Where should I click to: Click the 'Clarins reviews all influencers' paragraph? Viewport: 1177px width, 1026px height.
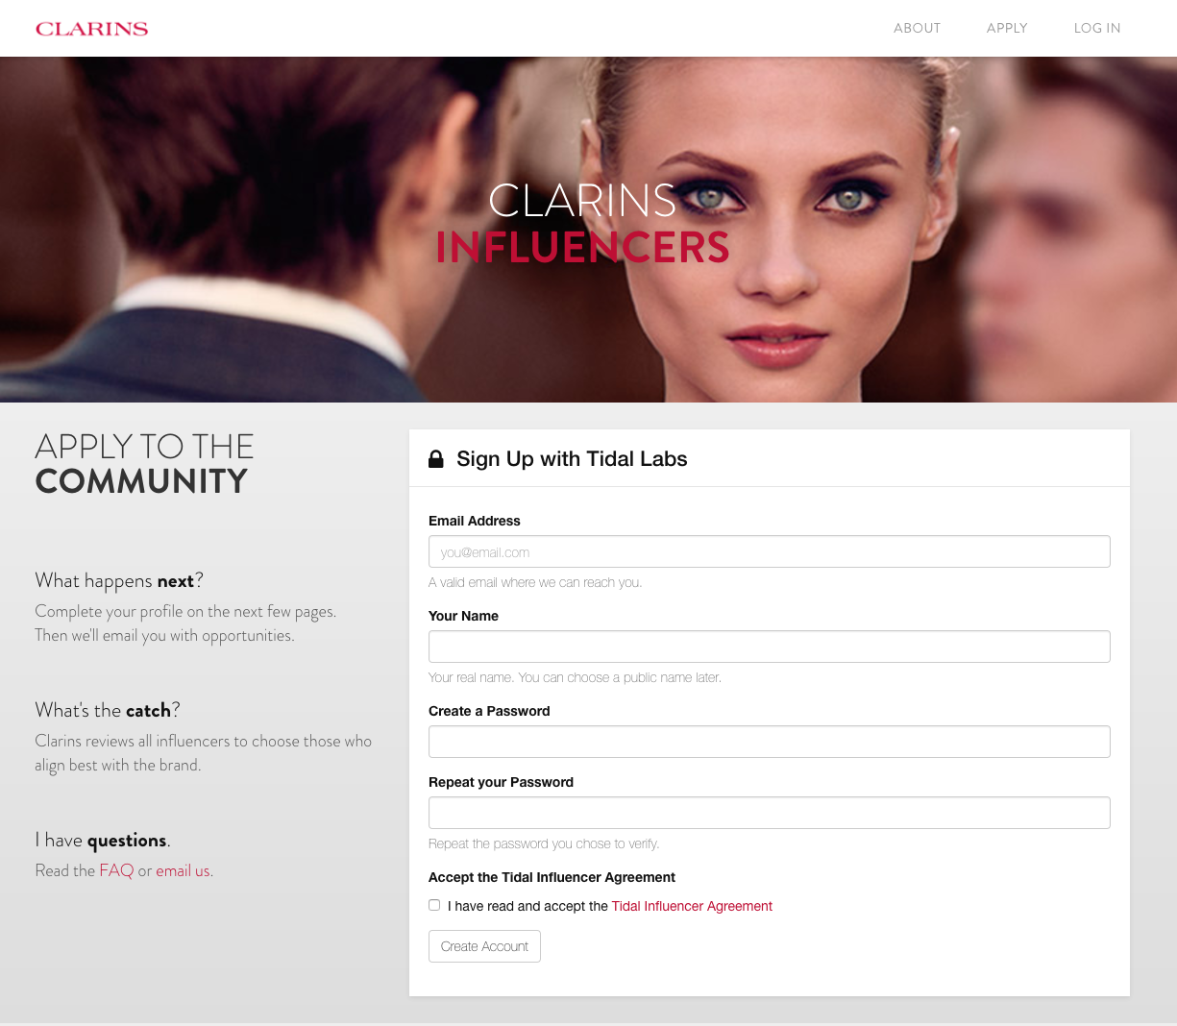click(x=204, y=753)
